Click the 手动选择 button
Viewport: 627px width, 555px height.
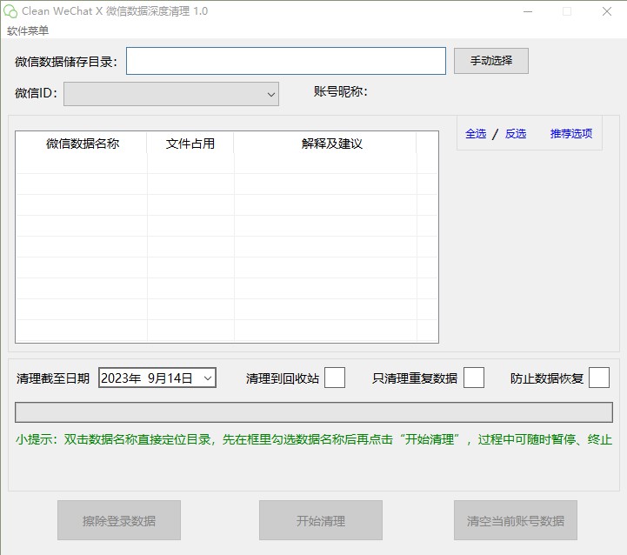(x=491, y=61)
